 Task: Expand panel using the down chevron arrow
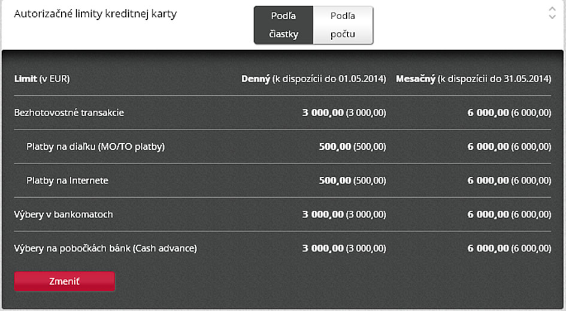click(x=552, y=17)
